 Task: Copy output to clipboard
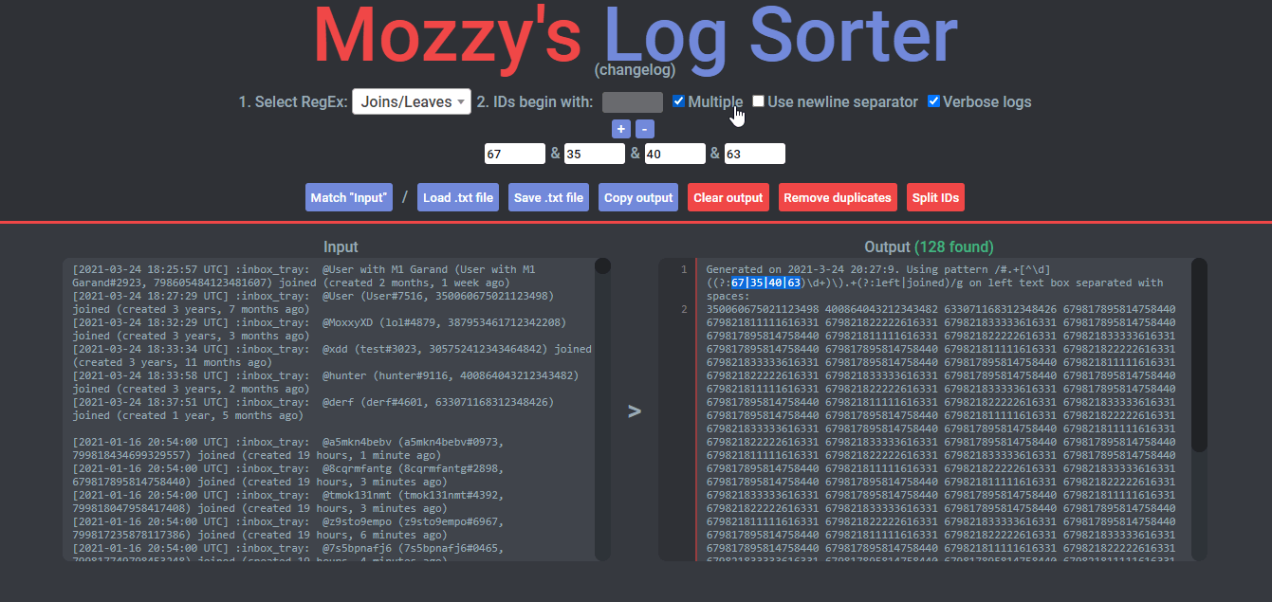637,197
